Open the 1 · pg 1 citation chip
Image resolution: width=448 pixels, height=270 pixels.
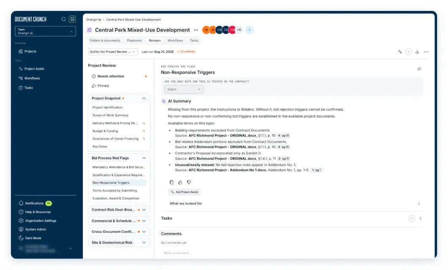point(317,170)
